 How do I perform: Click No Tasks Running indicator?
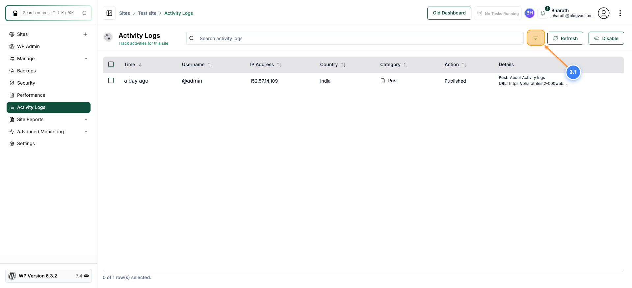coord(498,13)
